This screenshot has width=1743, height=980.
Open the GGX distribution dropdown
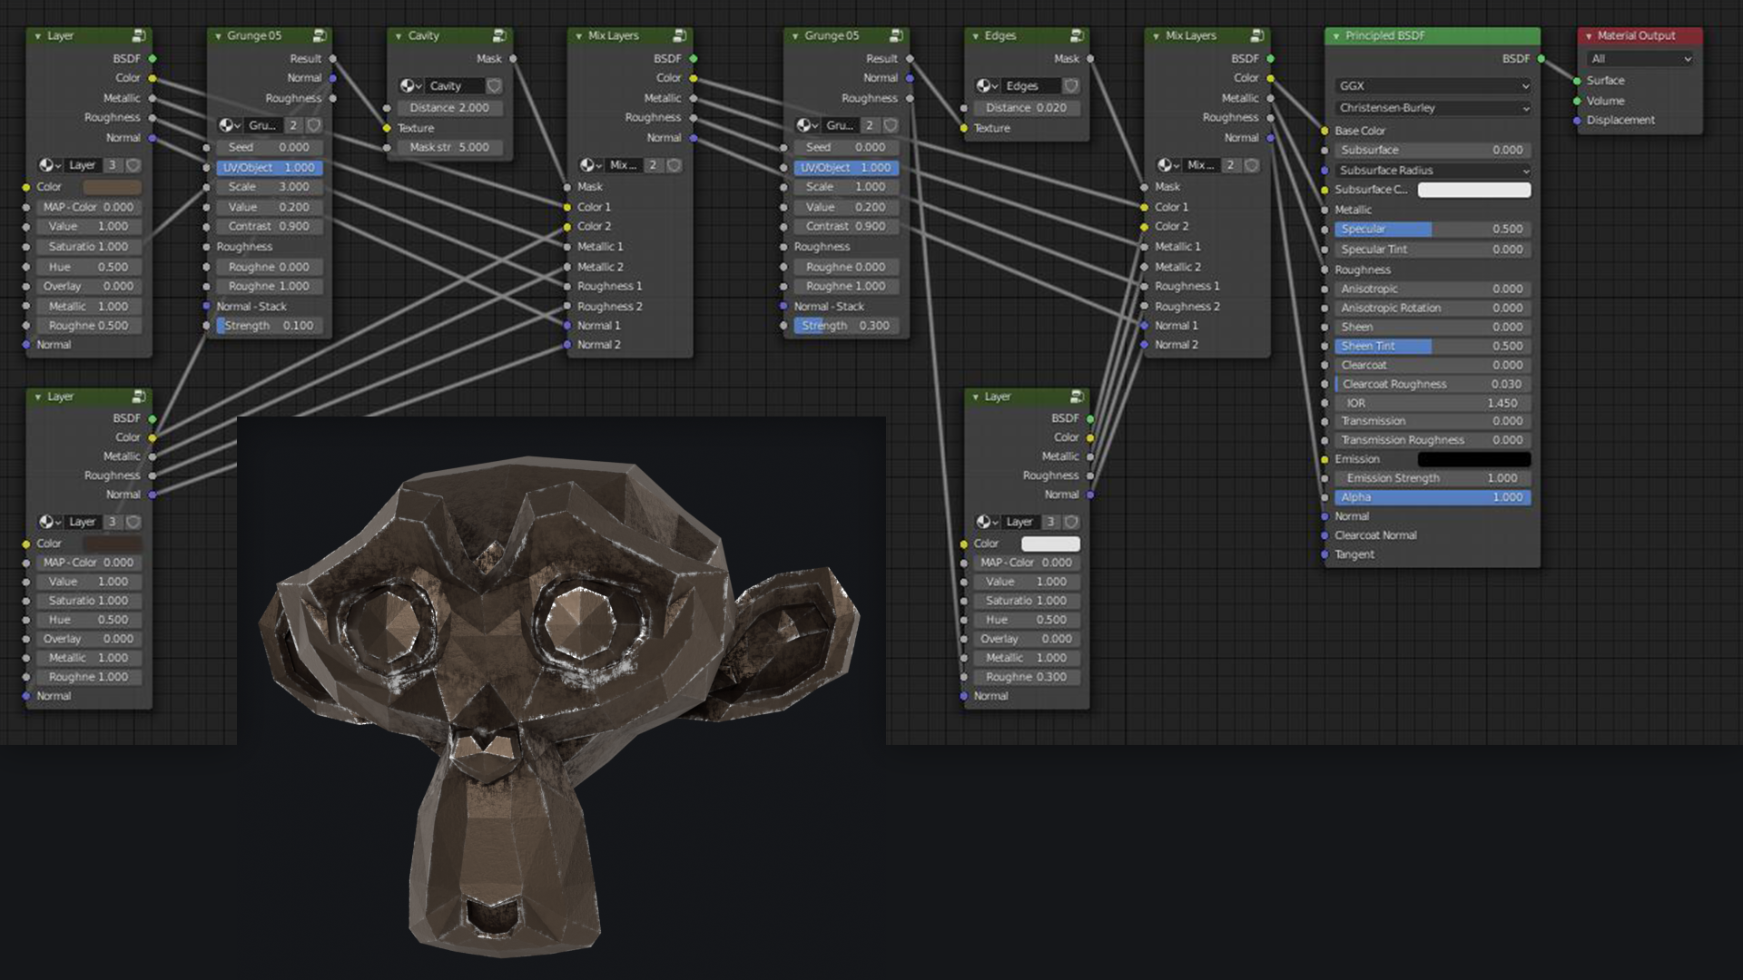[x=1433, y=86]
